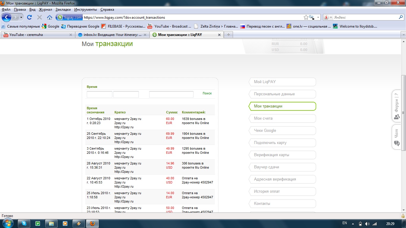Viewport: 406px width, 228px height.
Task: Open Персональные данные sidebar item
Action: click(282, 94)
